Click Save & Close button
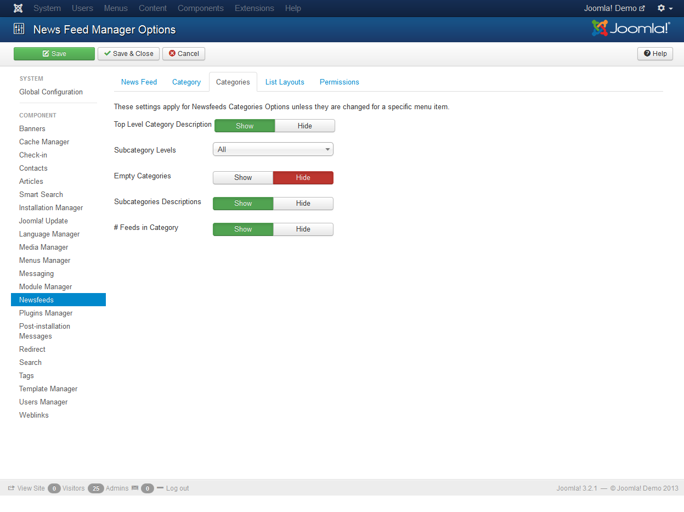Image resolution: width=684 pixels, height=512 pixels. click(x=129, y=54)
